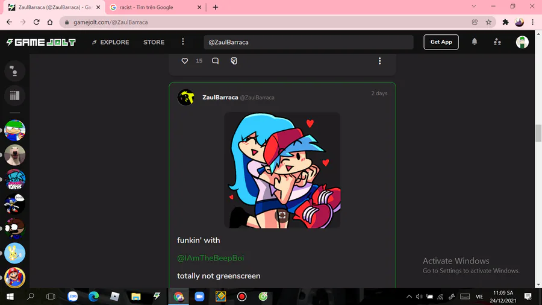Screen dimensions: 542x305
Task: Open the chat icon in the sidebar
Action: (14, 71)
